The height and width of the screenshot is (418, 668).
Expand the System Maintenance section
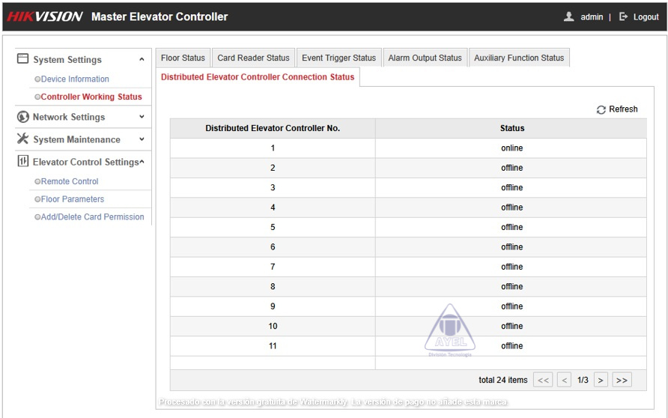click(x=142, y=139)
